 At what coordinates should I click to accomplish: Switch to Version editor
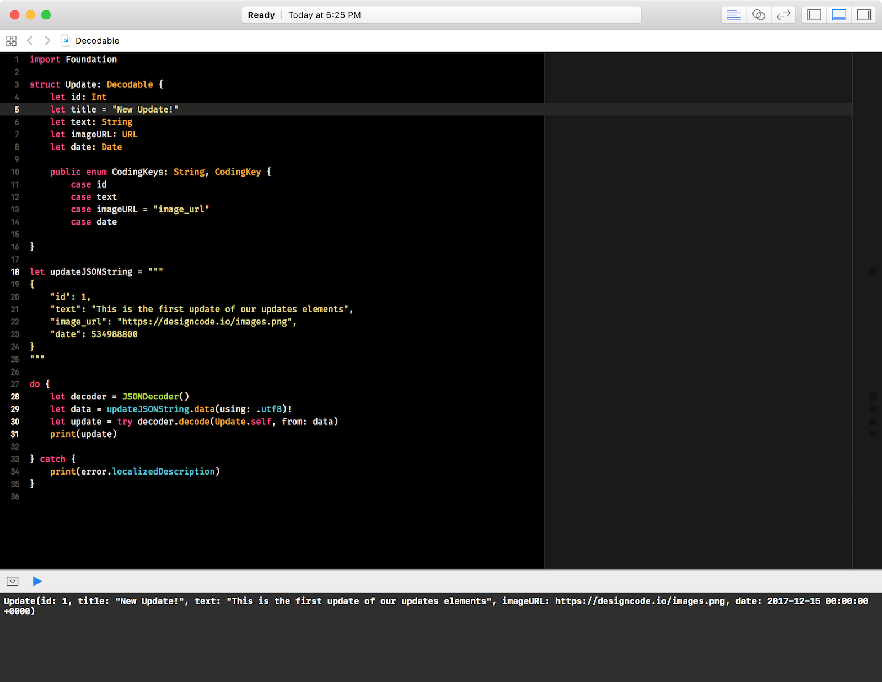click(783, 15)
